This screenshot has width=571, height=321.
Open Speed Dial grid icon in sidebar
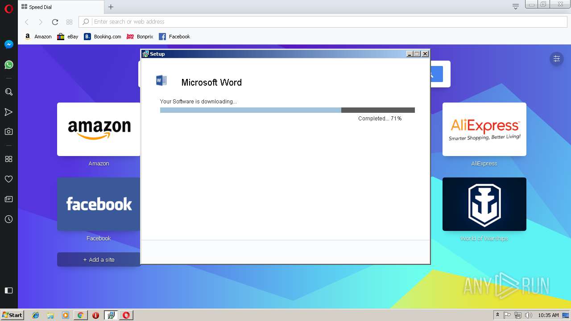click(x=8, y=159)
